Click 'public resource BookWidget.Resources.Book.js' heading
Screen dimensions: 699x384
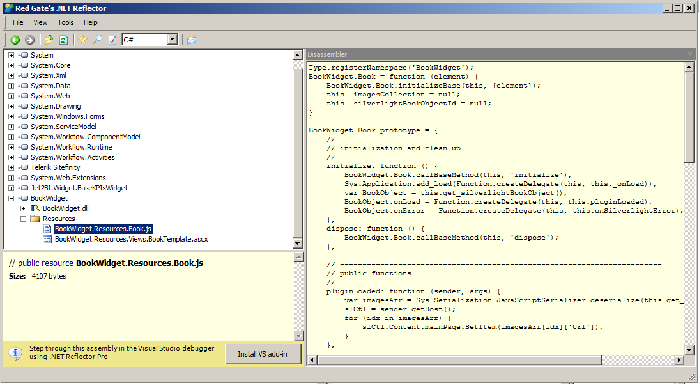106,263
